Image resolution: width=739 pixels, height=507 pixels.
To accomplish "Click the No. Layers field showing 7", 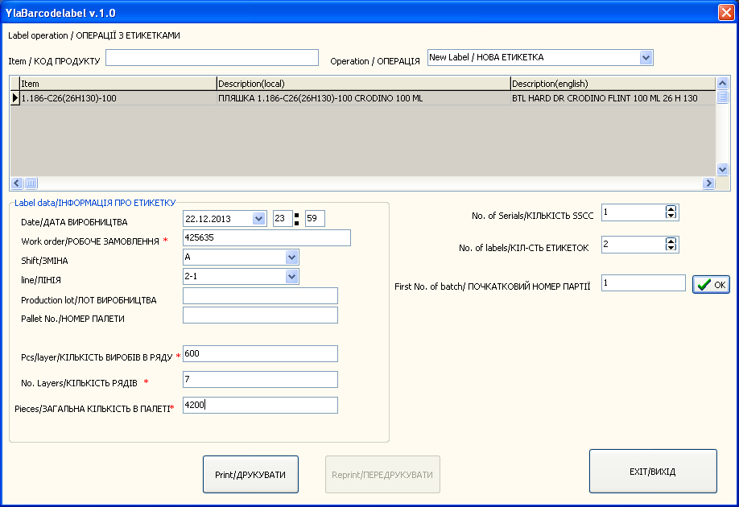I will click(260, 380).
